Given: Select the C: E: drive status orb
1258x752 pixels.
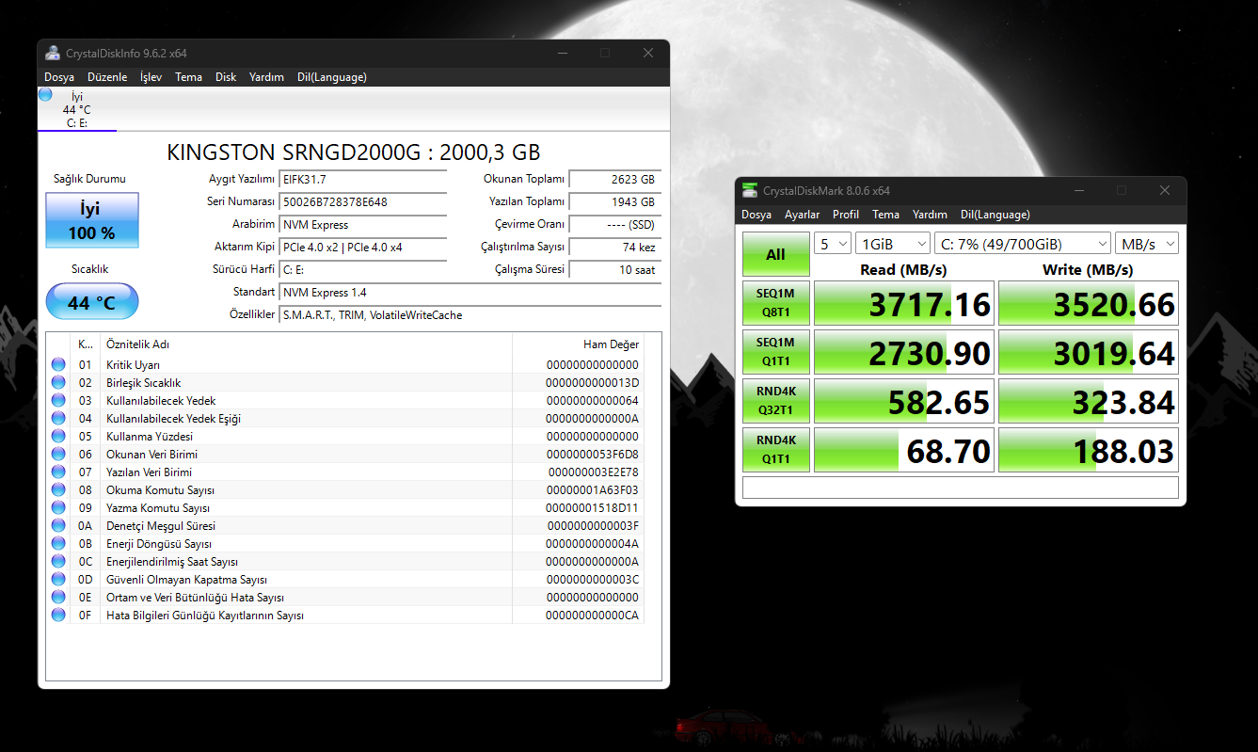Looking at the screenshot, I should pos(45,94).
